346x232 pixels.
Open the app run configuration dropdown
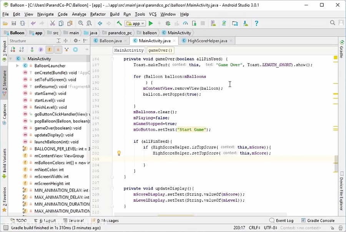(135, 23)
